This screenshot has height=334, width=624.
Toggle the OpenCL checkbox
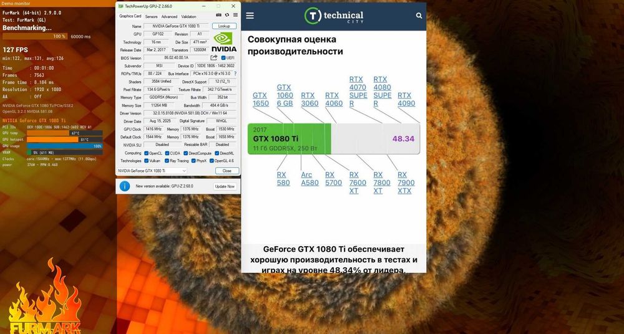[x=147, y=153]
